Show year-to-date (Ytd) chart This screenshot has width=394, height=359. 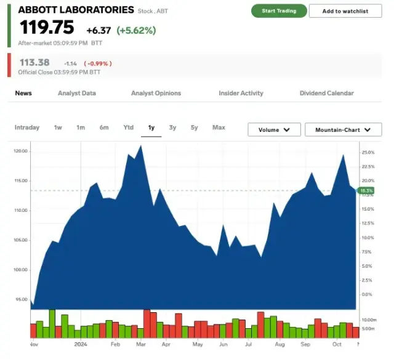point(128,127)
